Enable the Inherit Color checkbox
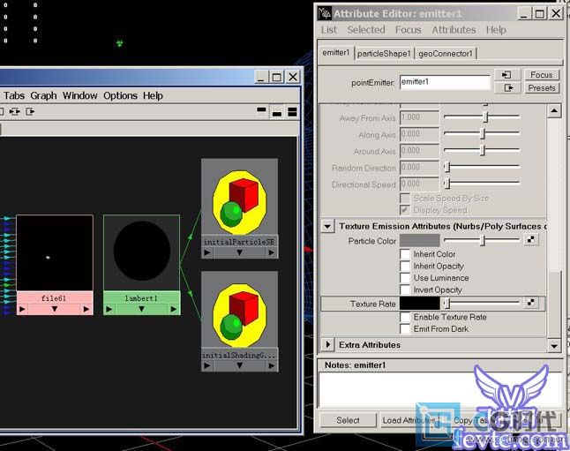Image resolution: width=570 pixels, height=451 pixels. pyautogui.click(x=405, y=254)
